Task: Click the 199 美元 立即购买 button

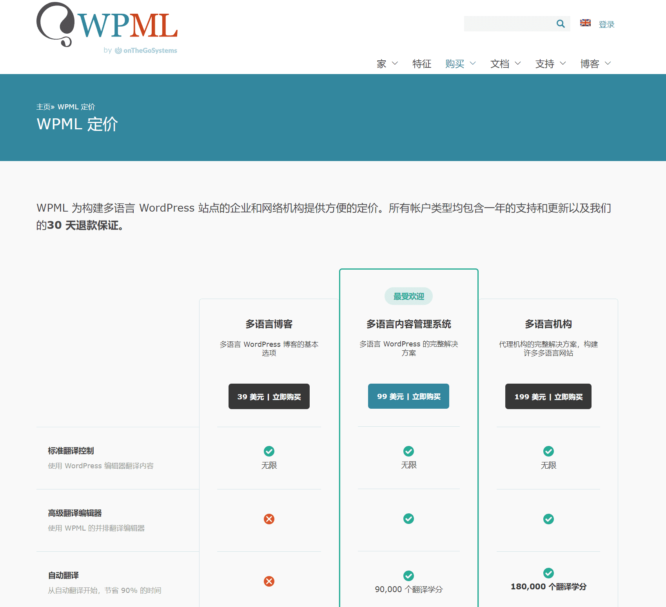Action: [x=548, y=396]
